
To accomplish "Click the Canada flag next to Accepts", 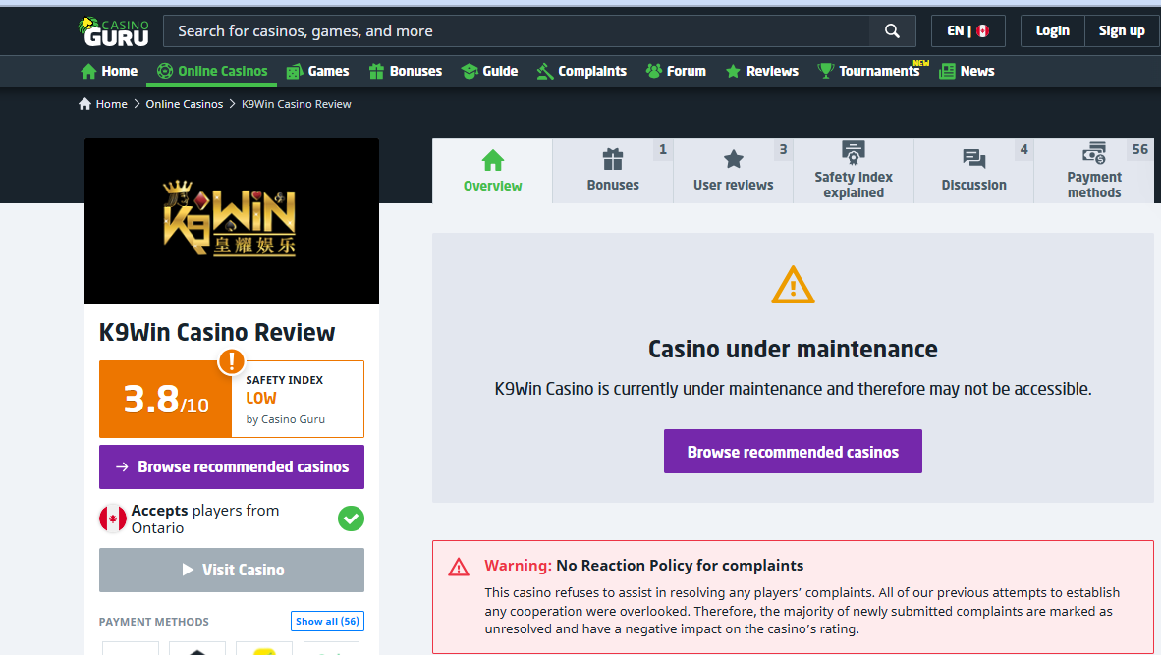I will tap(113, 519).
